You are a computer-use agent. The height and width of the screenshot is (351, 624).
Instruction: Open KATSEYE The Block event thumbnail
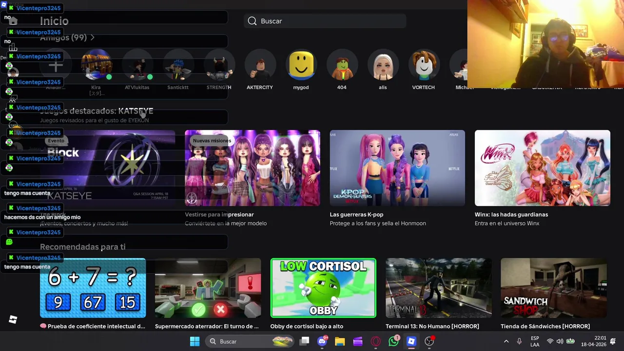(107, 168)
